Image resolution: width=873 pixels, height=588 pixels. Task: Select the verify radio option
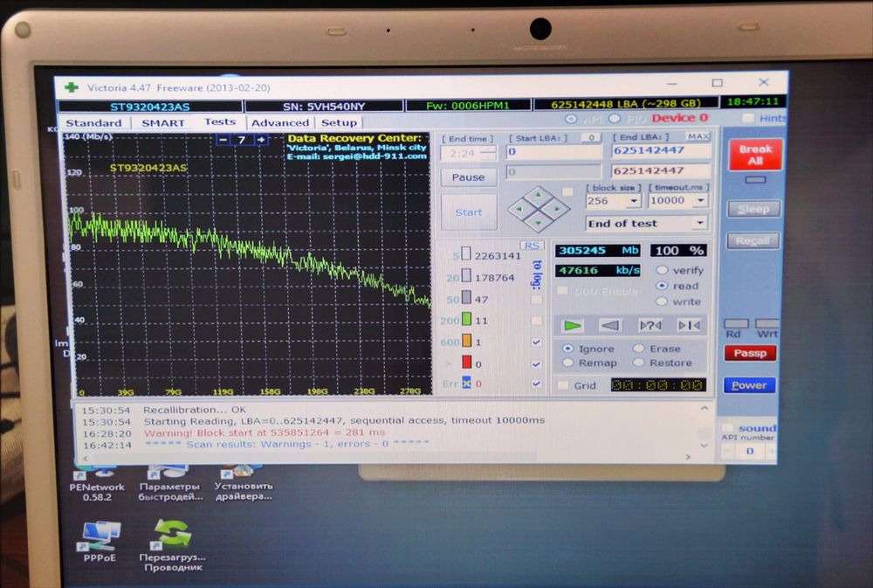click(x=662, y=270)
